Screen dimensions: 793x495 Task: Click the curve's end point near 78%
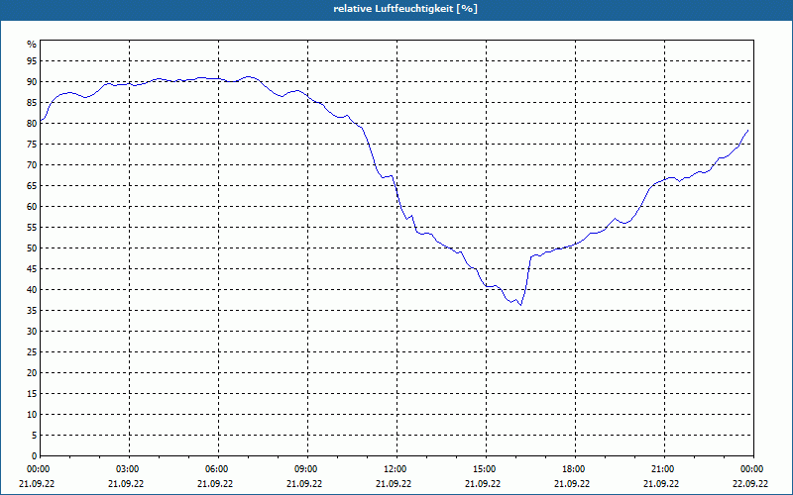click(747, 131)
